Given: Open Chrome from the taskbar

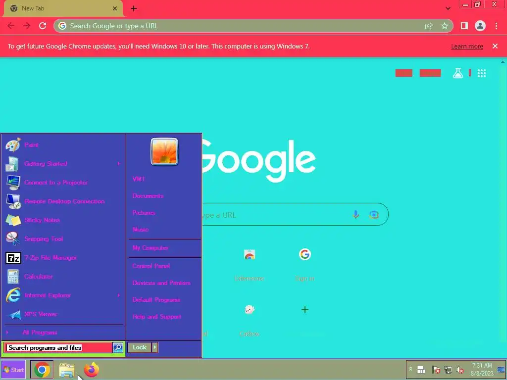Looking at the screenshot, I should 42,370.
